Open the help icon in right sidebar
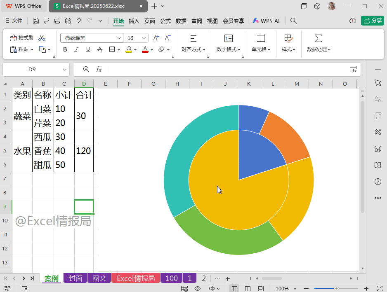387x292 pixels. point(378,182)
